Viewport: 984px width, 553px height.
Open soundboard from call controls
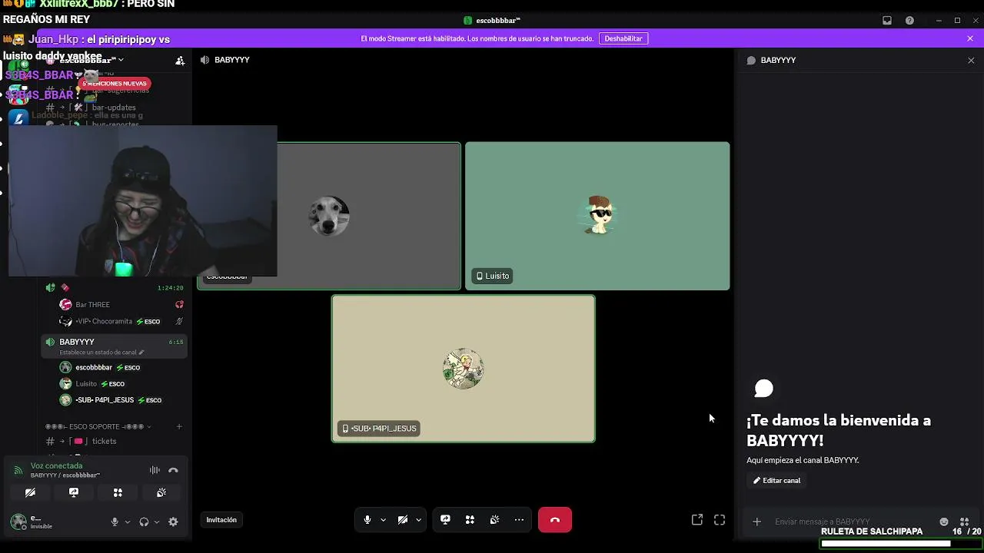point(494,520)
